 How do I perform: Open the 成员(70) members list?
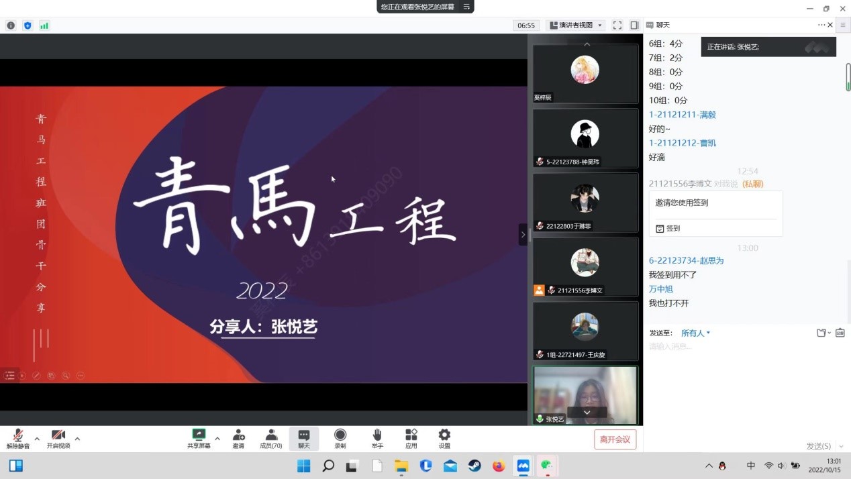pyautogui.click(x=271, y=435)
